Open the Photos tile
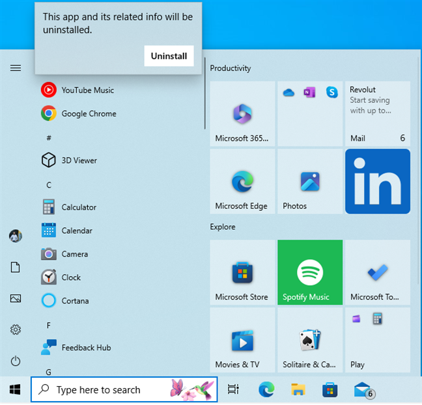 310,182
